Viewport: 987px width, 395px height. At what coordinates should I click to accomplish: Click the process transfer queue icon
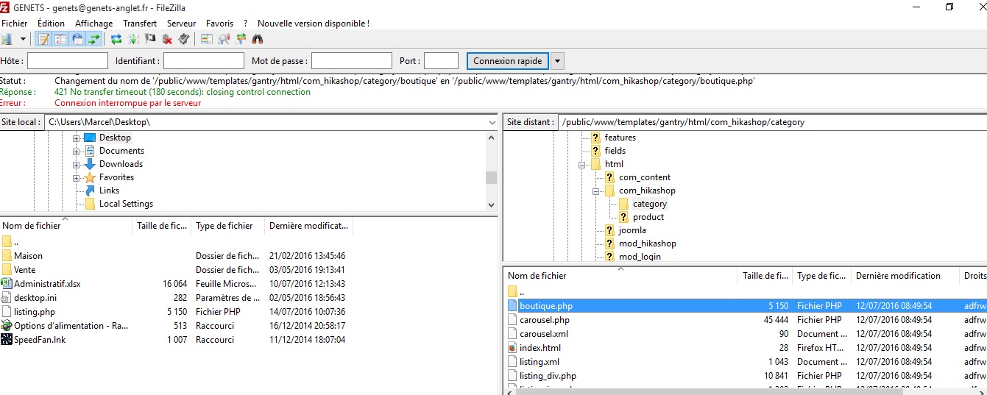pyautogui.click(x=133, y=39)
